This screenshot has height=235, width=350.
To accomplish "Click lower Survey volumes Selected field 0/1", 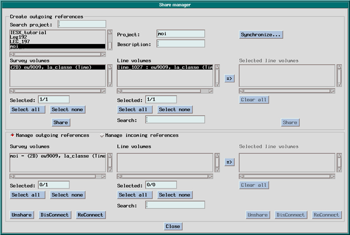I will point(54,184).
